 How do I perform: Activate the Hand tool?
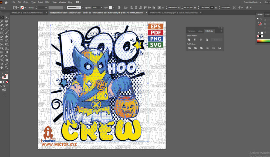[x=2, y=68]
